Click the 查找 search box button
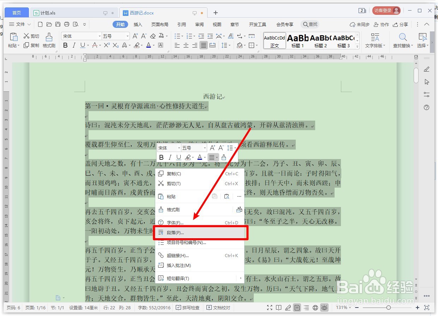This screenshot has width=438, height=316. point(310,24)
